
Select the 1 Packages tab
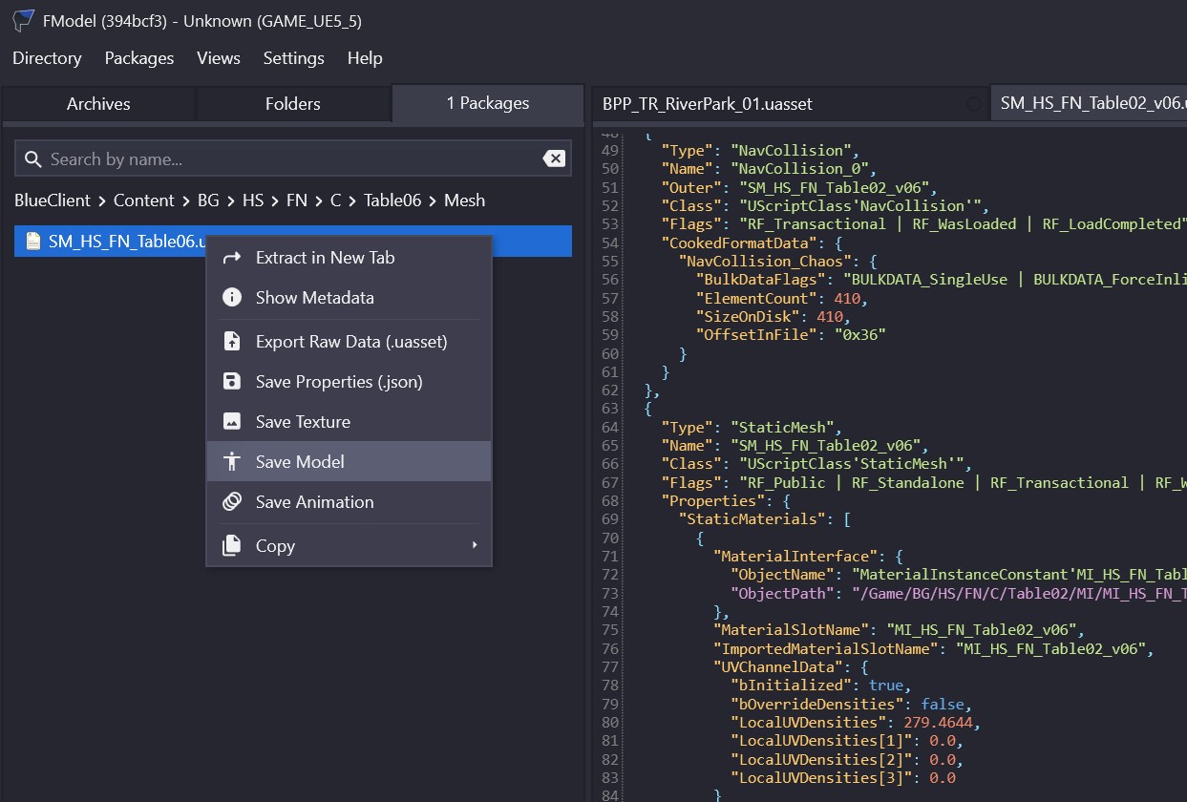(488, 103)
